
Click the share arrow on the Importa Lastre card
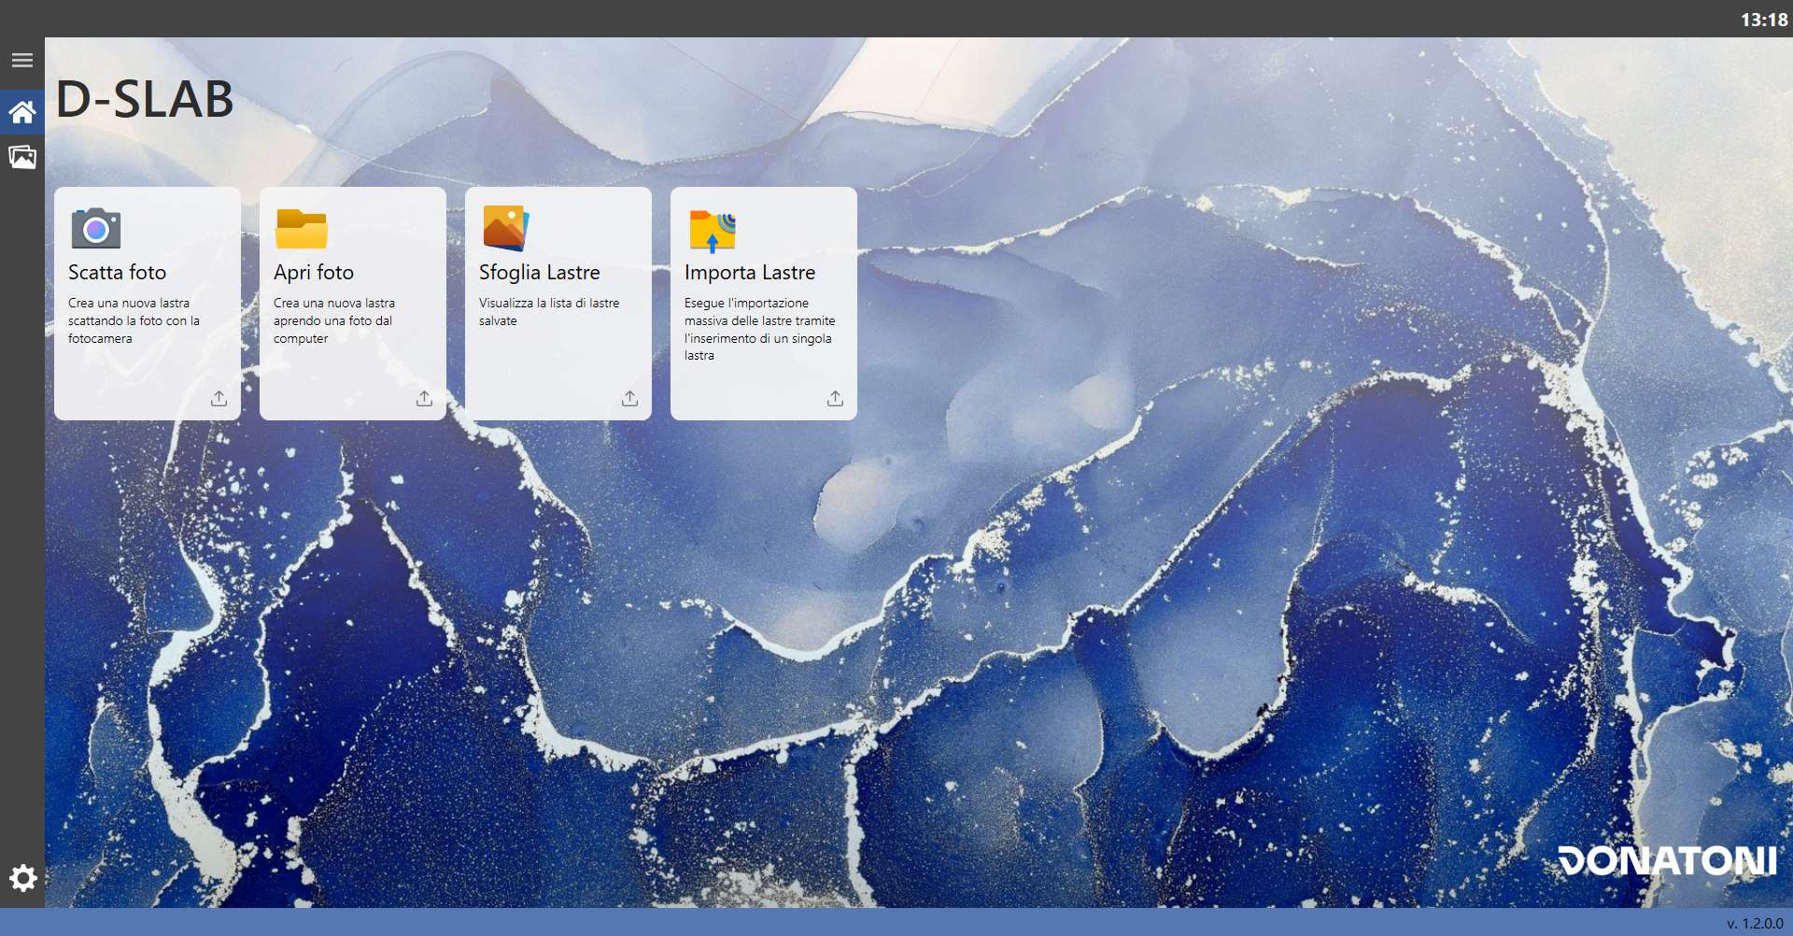coord(835,399)
